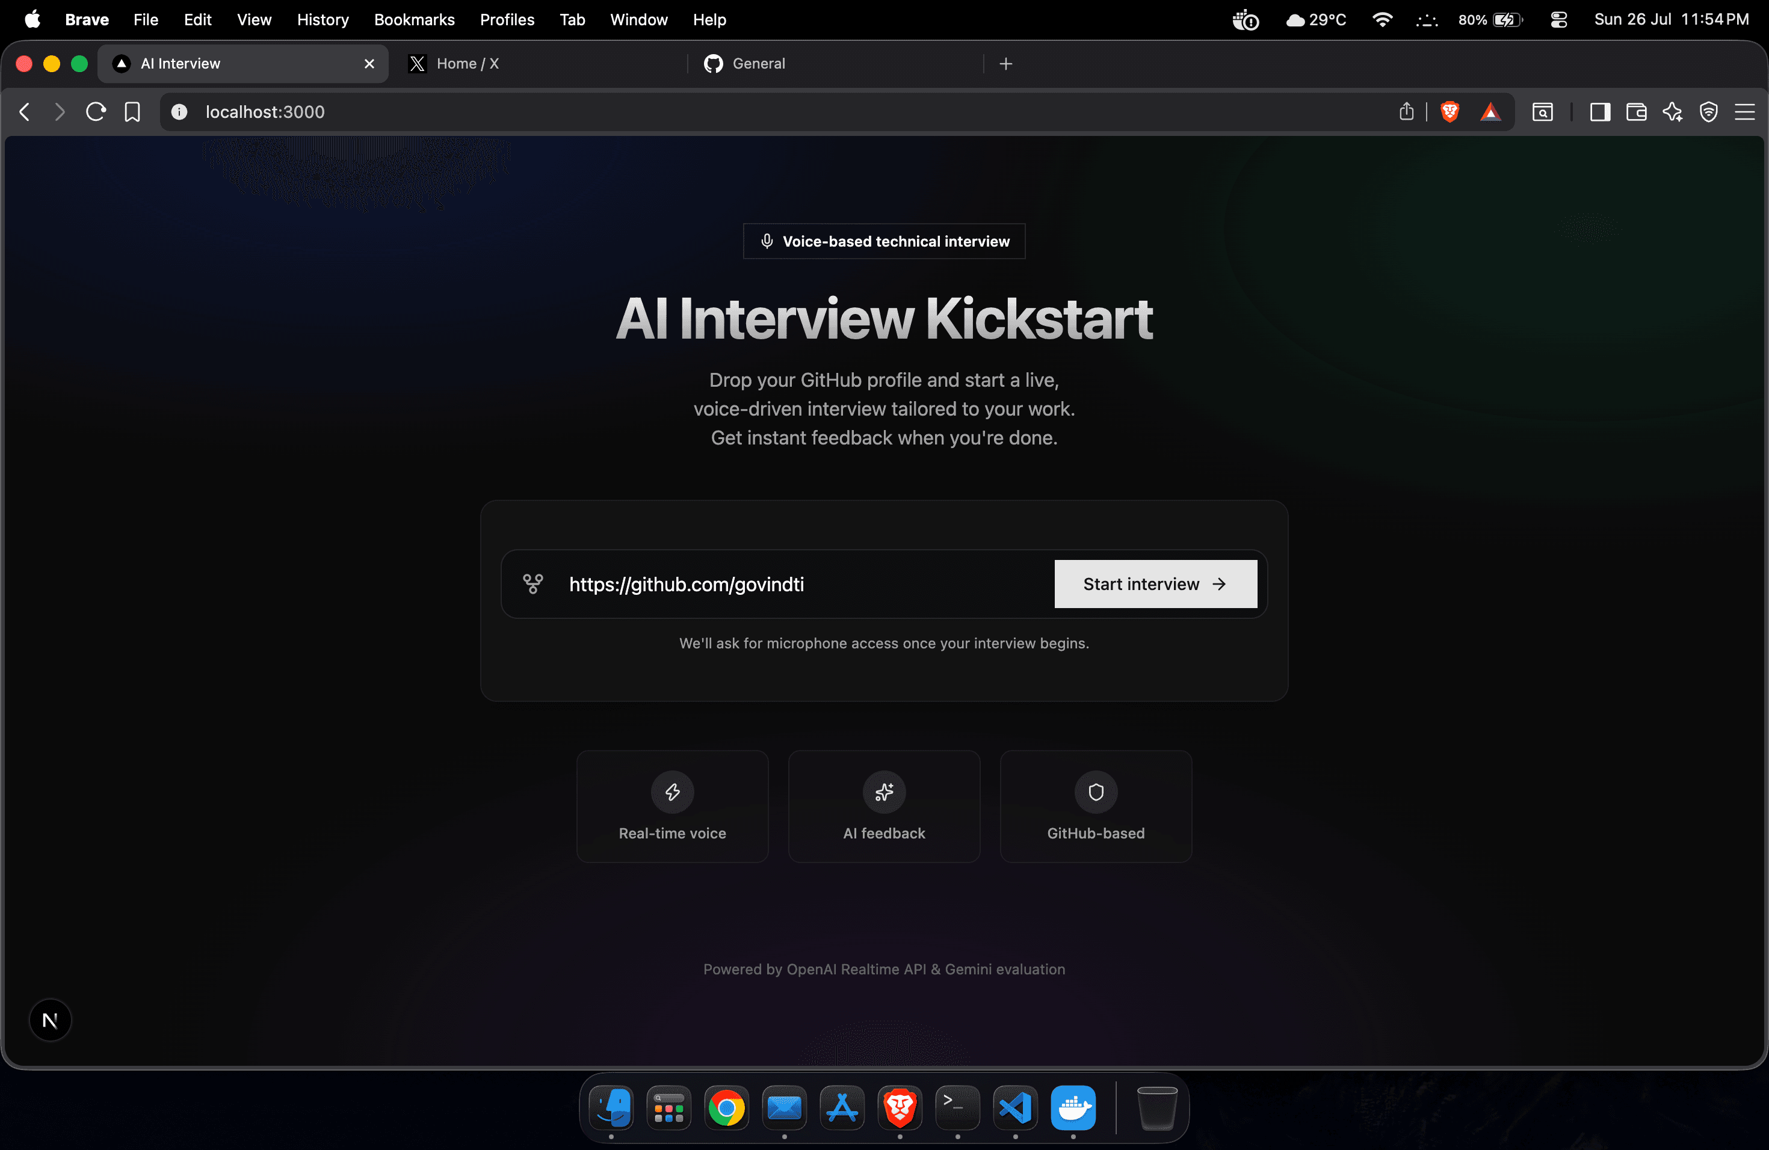The height and width of the screenshot is (1150, 1769).
Task: Reload the localhost page
Action: tap(96, 112)
